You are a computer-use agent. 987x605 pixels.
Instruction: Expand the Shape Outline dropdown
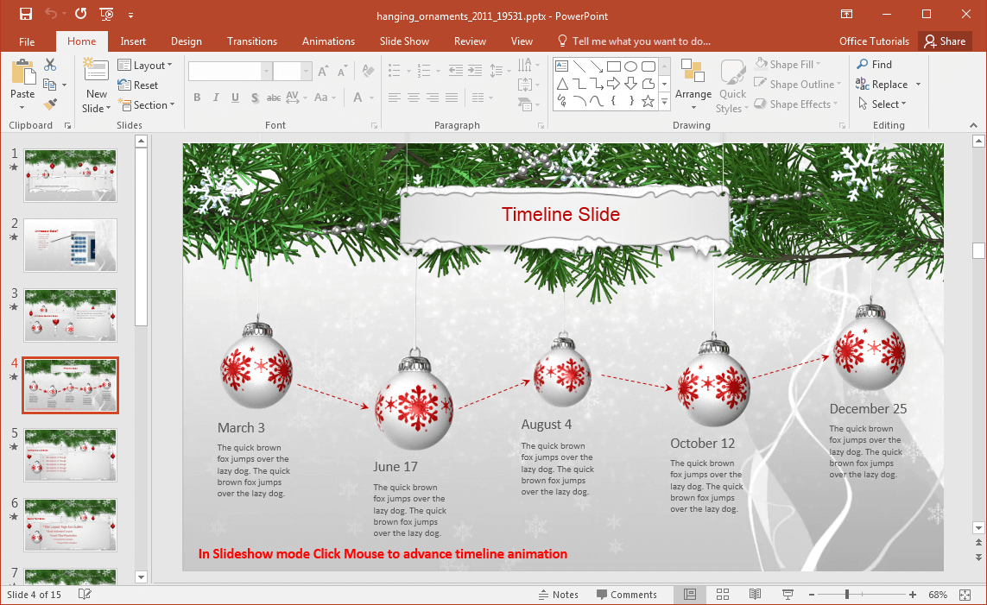[x=798, y=85]
